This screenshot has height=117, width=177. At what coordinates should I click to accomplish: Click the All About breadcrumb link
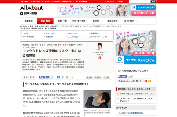[24, 26]
